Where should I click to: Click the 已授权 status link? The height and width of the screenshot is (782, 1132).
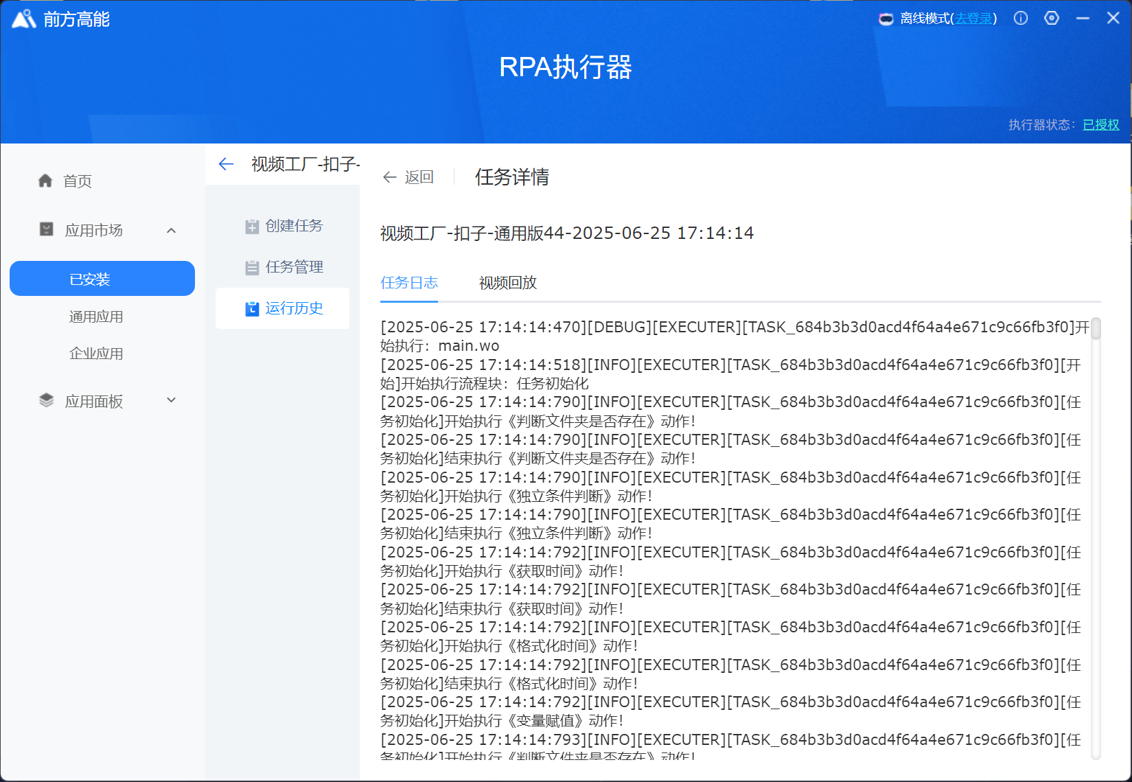1100,125
